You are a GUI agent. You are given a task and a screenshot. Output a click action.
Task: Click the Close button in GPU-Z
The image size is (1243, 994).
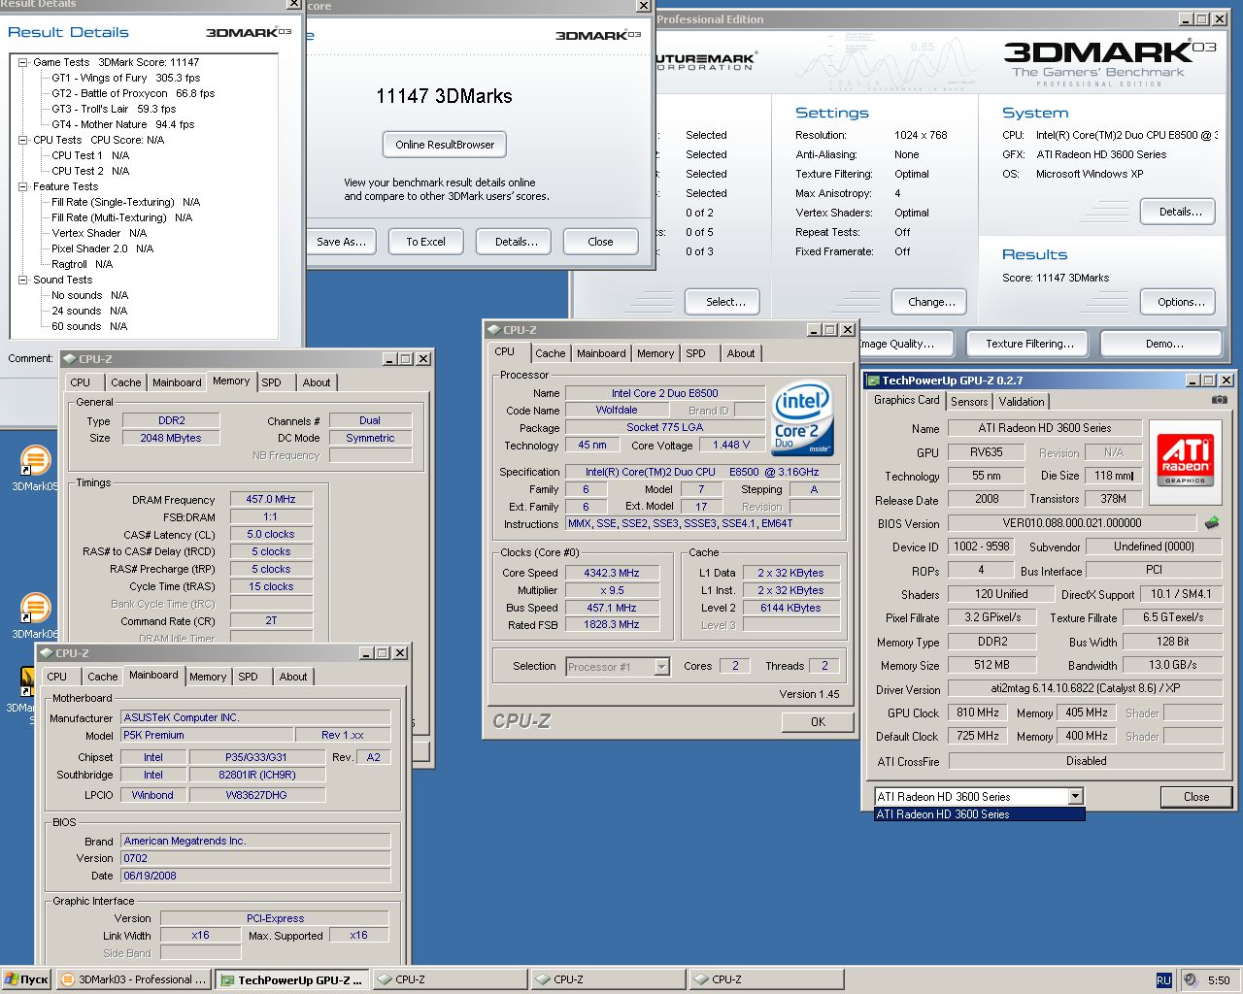click(1196, 797)
